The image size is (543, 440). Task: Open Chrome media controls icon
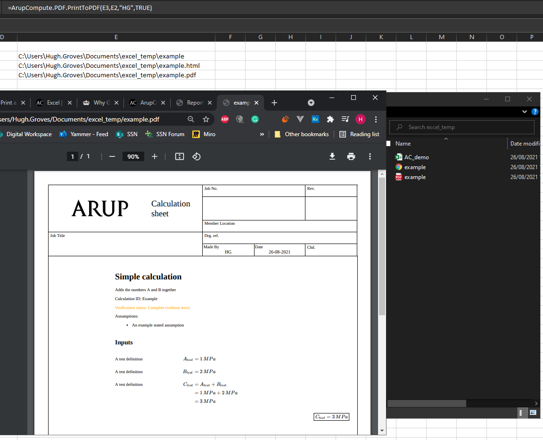(x=345, y=120)
